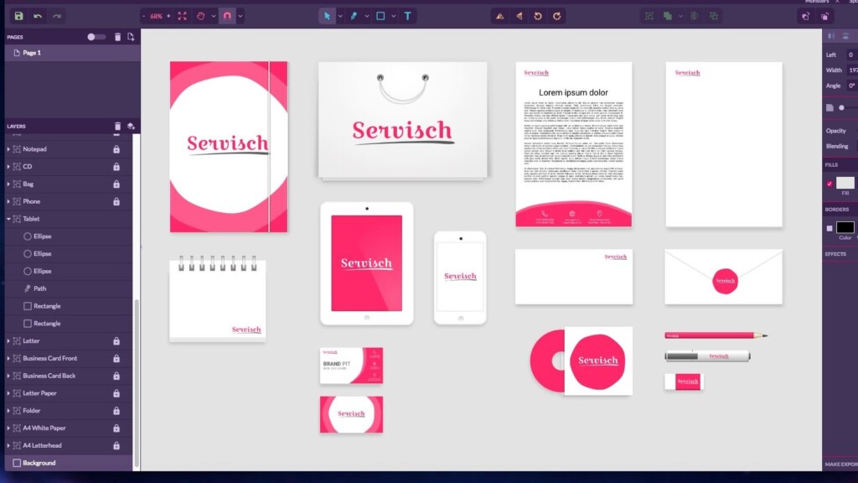Add a new layer in Layers panel
Screen dimensions: 858x483
point(131,126)
